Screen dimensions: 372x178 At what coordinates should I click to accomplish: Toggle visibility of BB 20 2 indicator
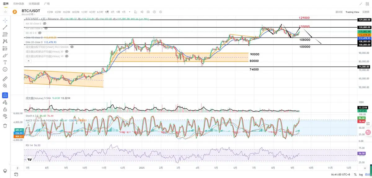tap(40, 33)
